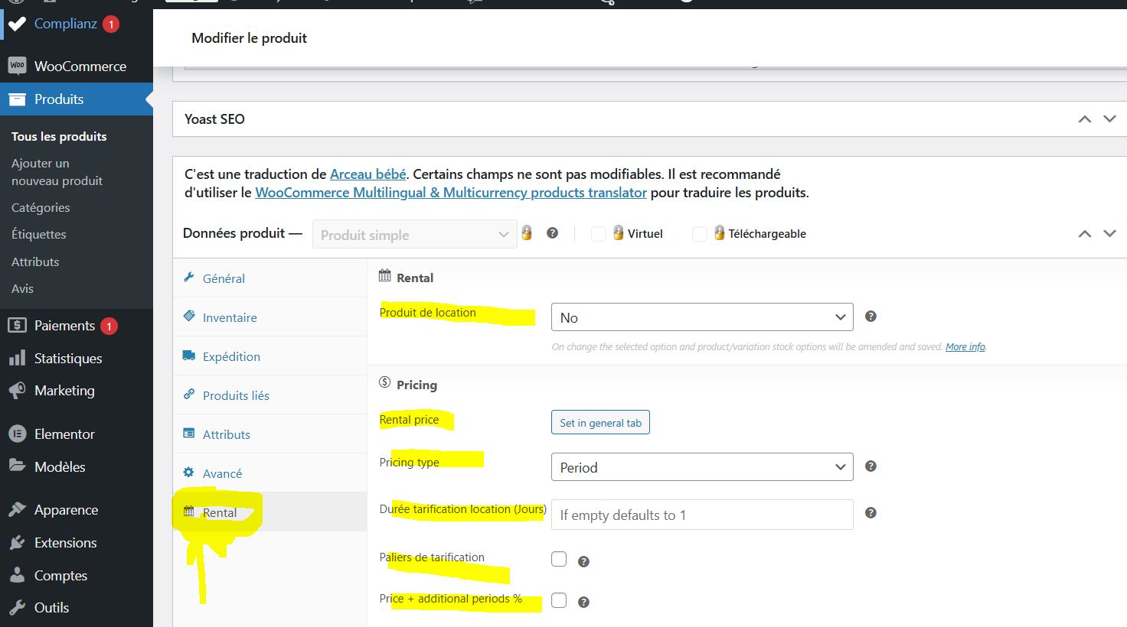Click the lock icon beside Téléchargeable
Image resolution: width=1127 pixels, height=627 pixels.
click(x=720, y=233)
